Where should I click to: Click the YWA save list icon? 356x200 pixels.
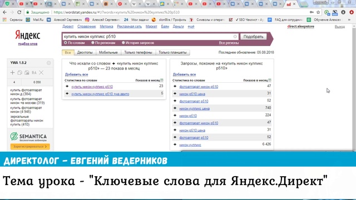(x=27, y=73)
